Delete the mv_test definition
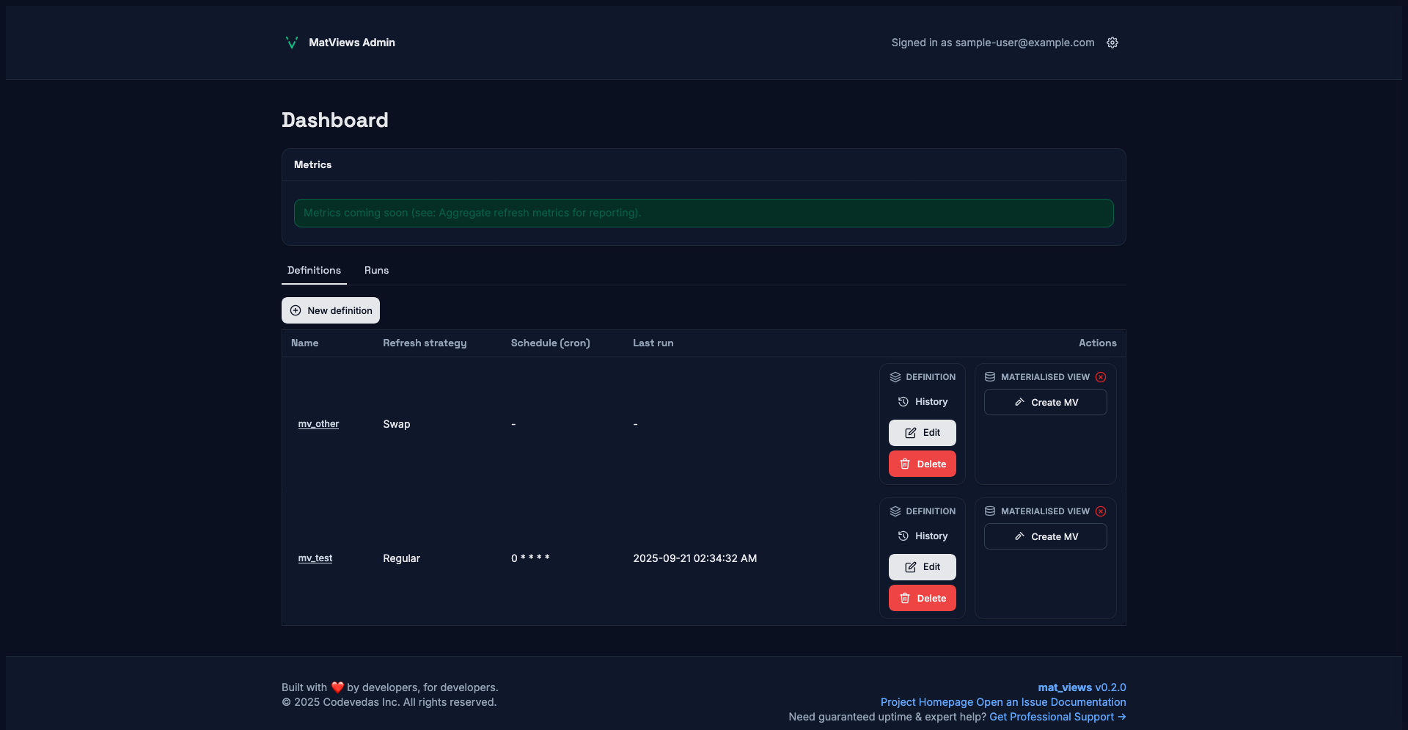Image resolution: width=1408 pixels, height=730 pixels. tap(923, 599)
